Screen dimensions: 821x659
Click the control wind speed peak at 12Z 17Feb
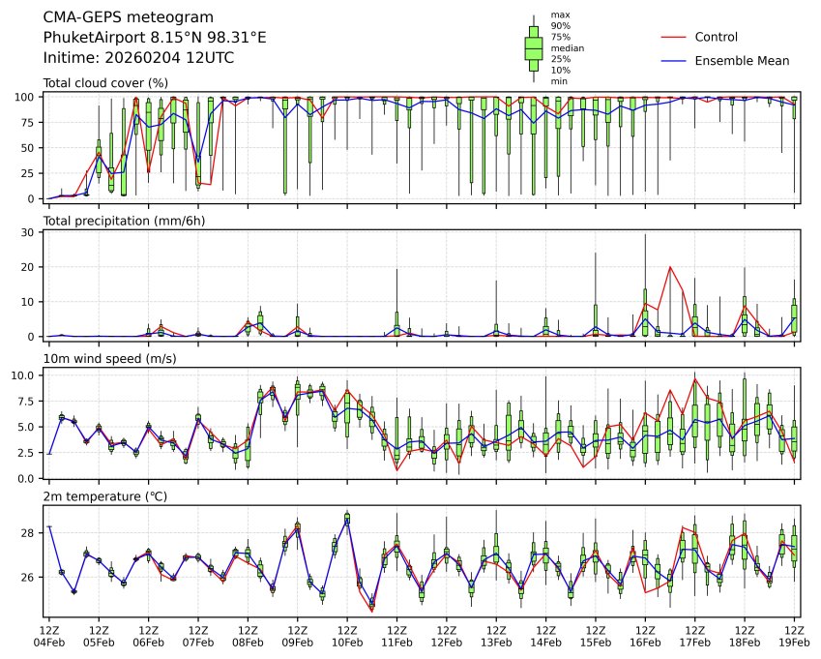pos(695,378)
